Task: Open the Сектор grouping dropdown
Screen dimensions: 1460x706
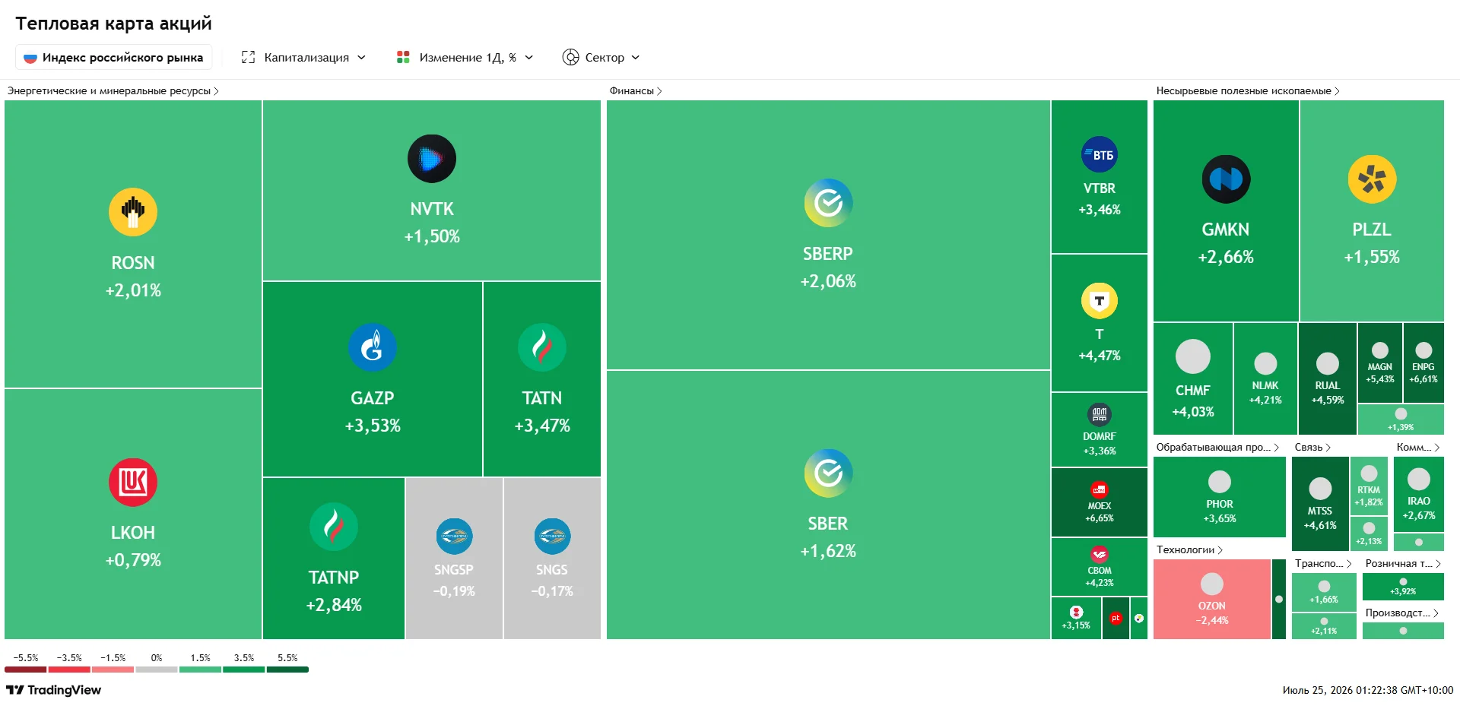Action: (601, 57)
